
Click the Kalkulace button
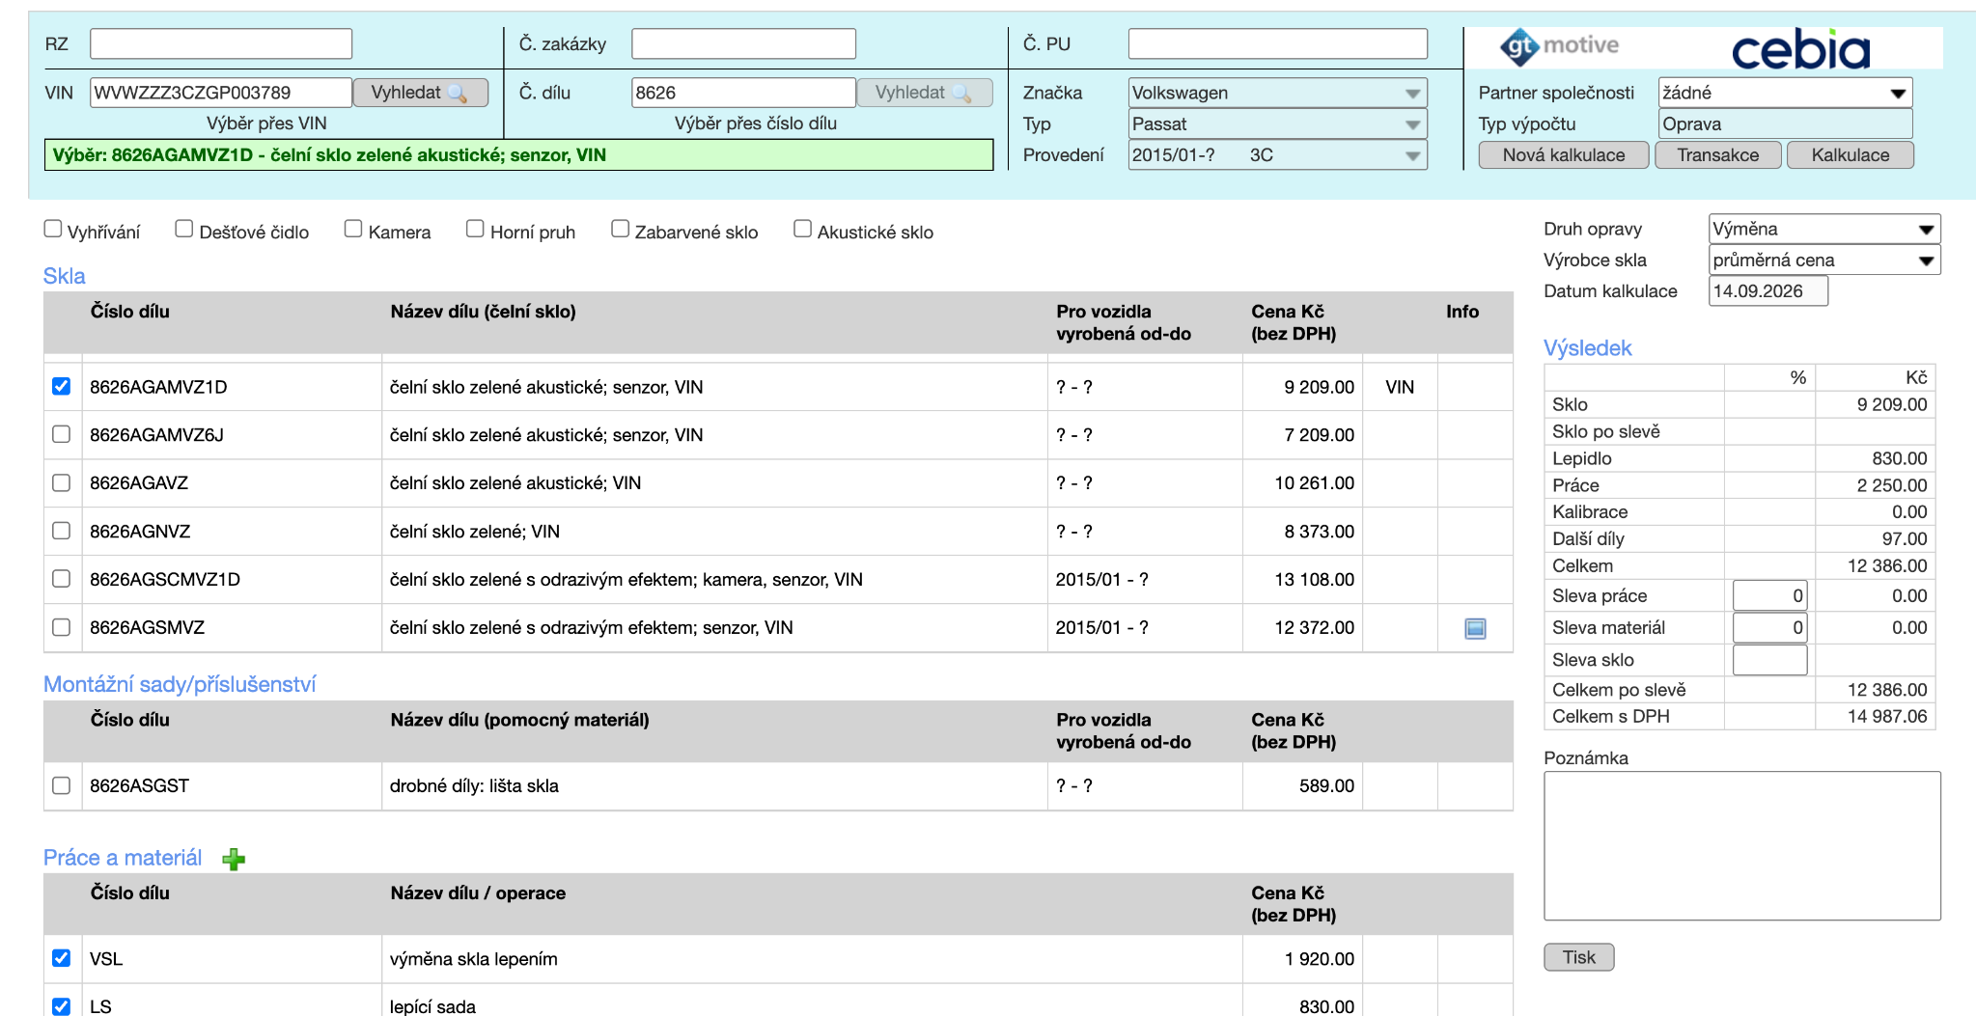click(1850, 154)
